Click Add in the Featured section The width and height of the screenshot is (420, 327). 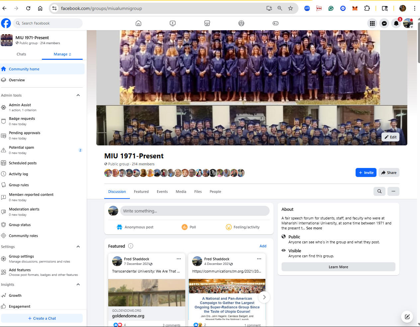(x=263, y=246)
